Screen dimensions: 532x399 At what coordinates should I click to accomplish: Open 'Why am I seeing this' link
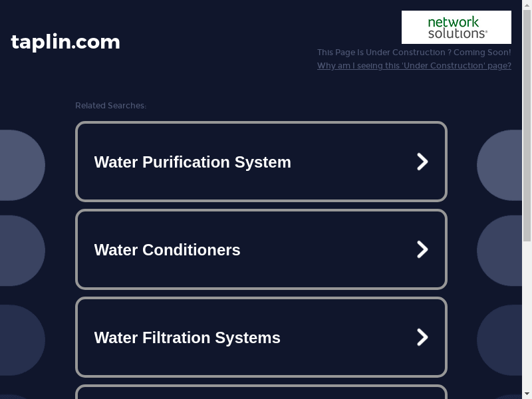tap(414, 66)
